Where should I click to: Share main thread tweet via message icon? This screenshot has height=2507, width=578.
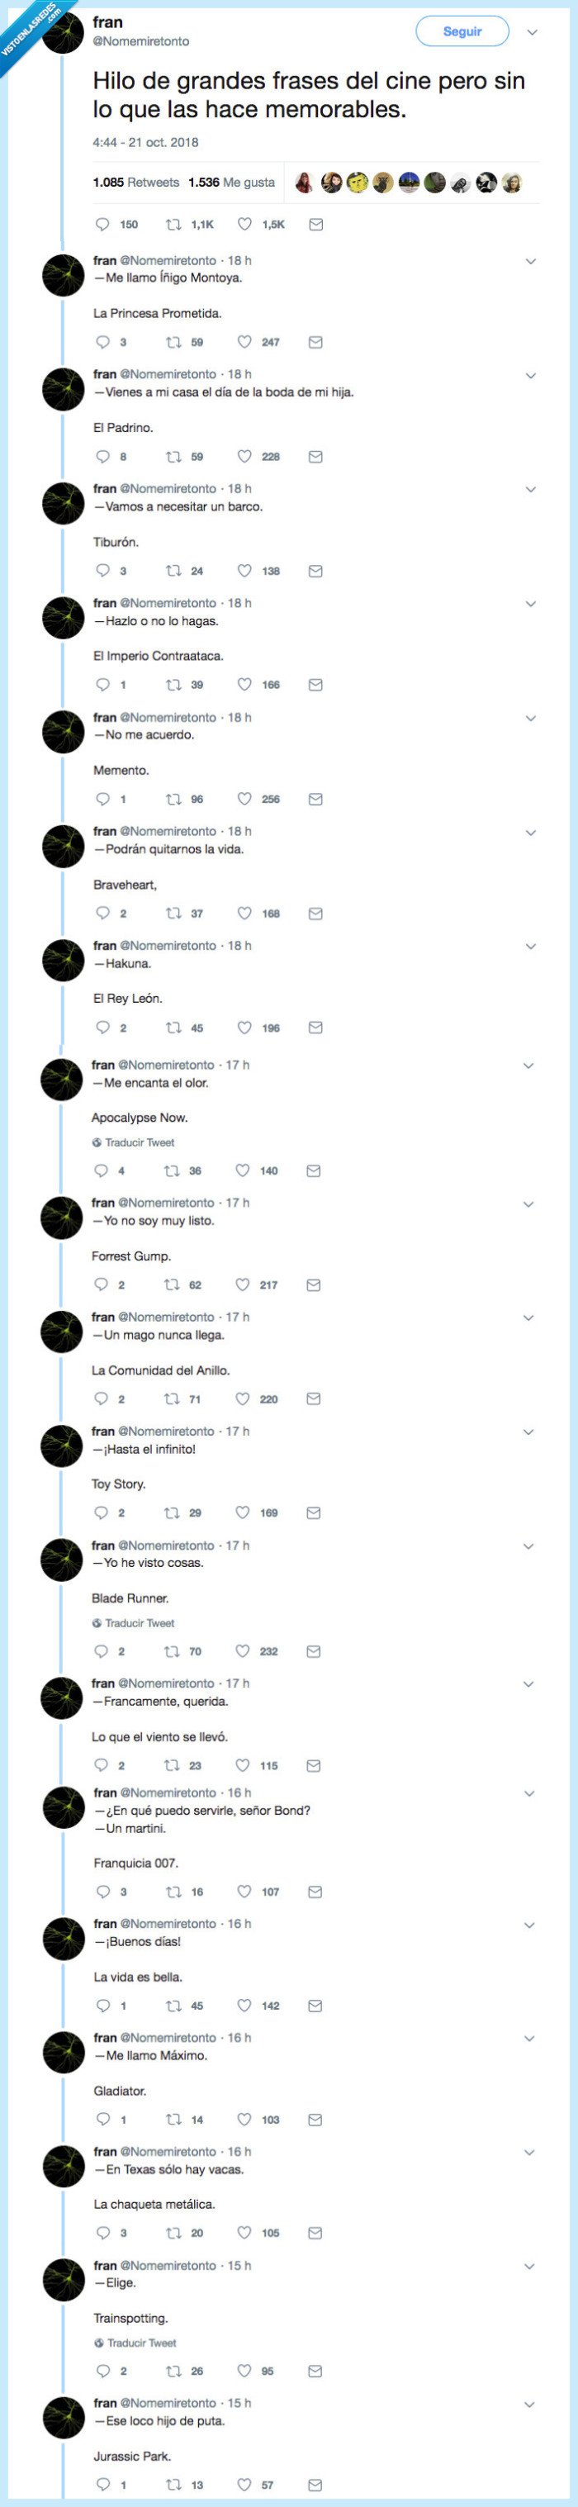(315, 225)
